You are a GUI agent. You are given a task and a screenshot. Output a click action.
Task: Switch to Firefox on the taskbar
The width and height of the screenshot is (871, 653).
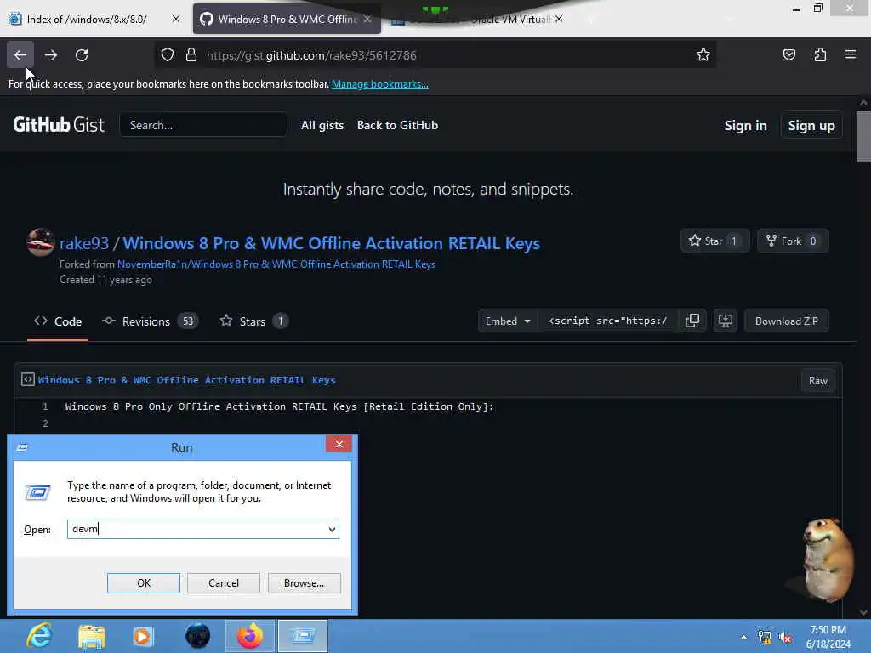coord(250,636)
